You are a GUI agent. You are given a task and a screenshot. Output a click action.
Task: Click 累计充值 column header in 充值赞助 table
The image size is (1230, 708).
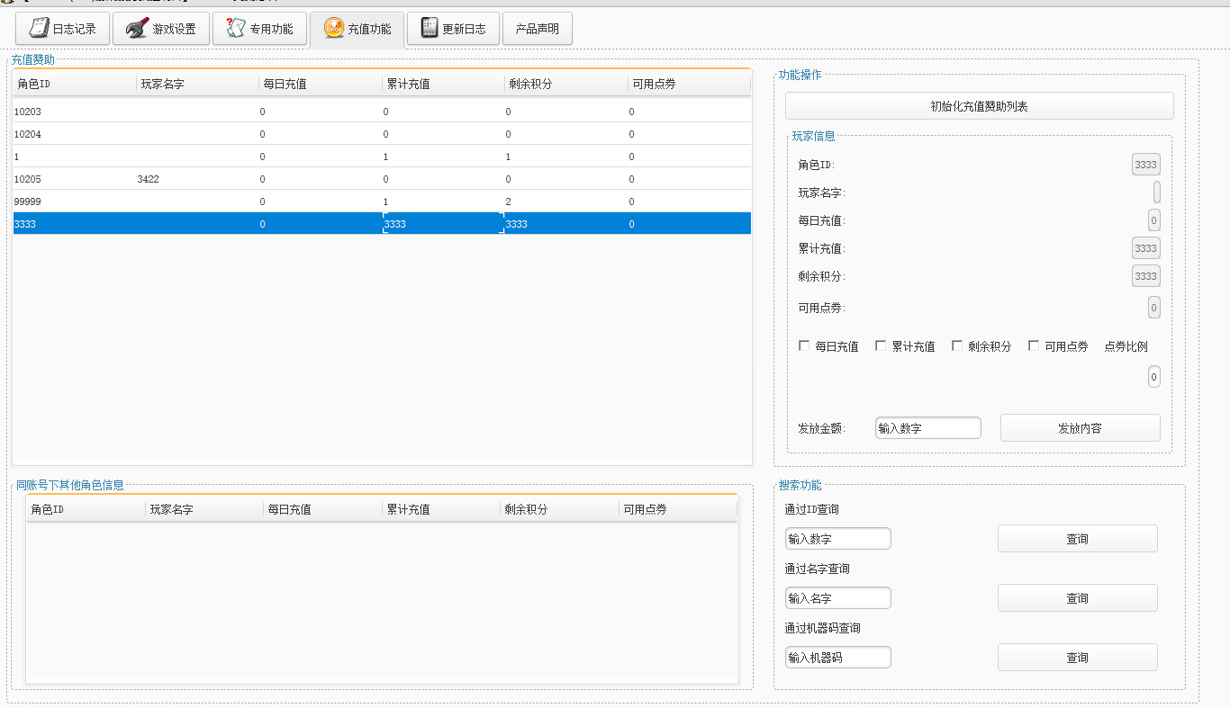[443, 84]
